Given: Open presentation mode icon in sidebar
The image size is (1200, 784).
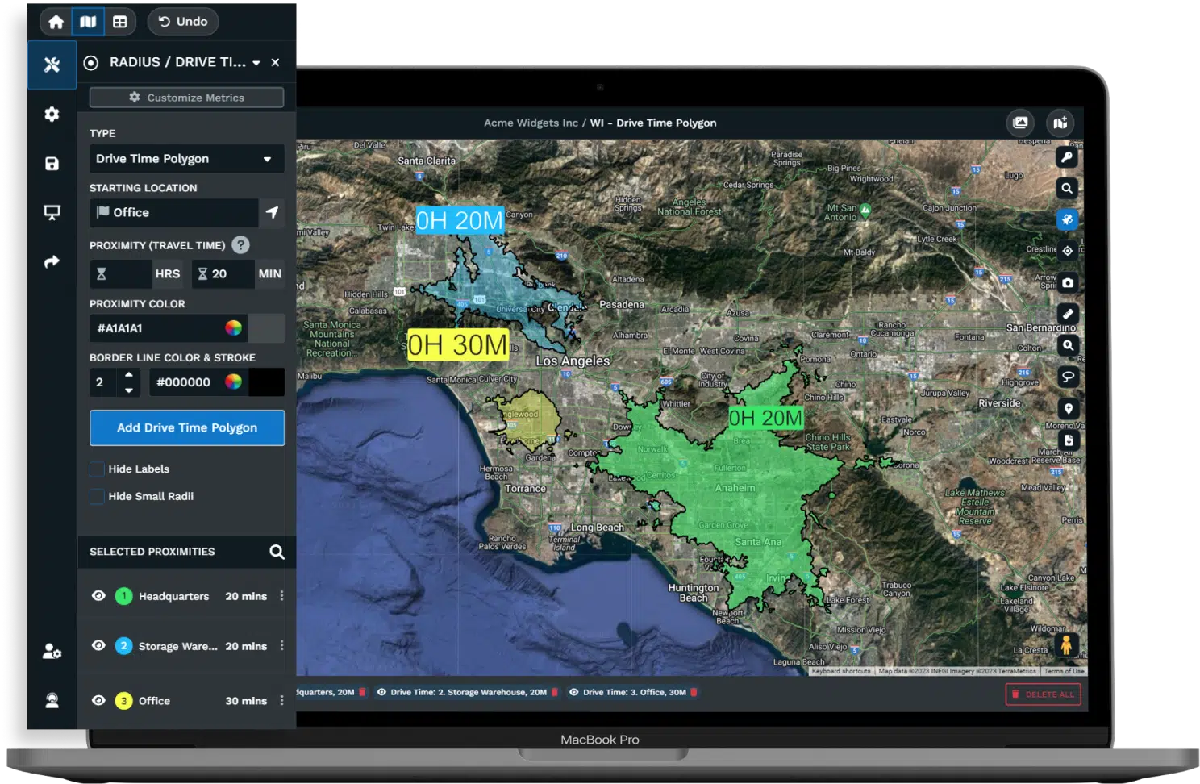Looking at the screenshot, I should coord(52,212).
